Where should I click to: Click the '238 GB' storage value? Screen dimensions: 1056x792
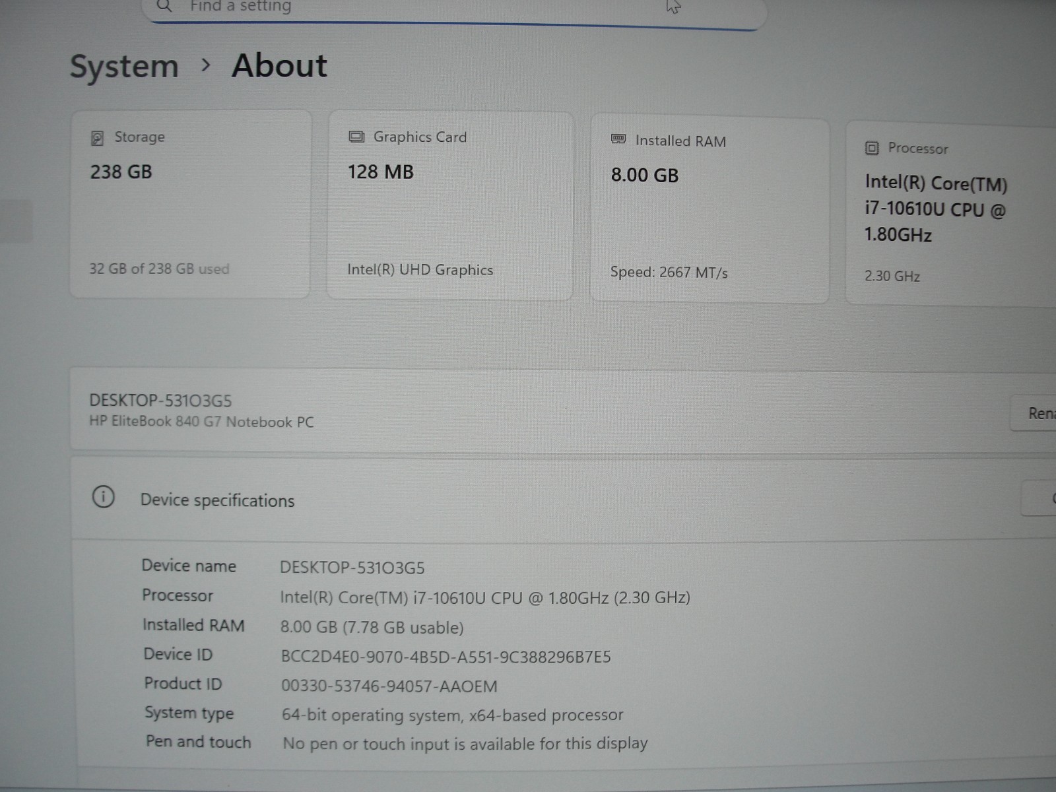pos(121,172)
